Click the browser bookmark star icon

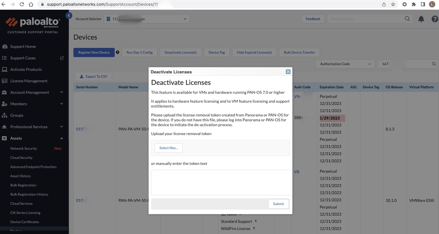pos(393,4)
